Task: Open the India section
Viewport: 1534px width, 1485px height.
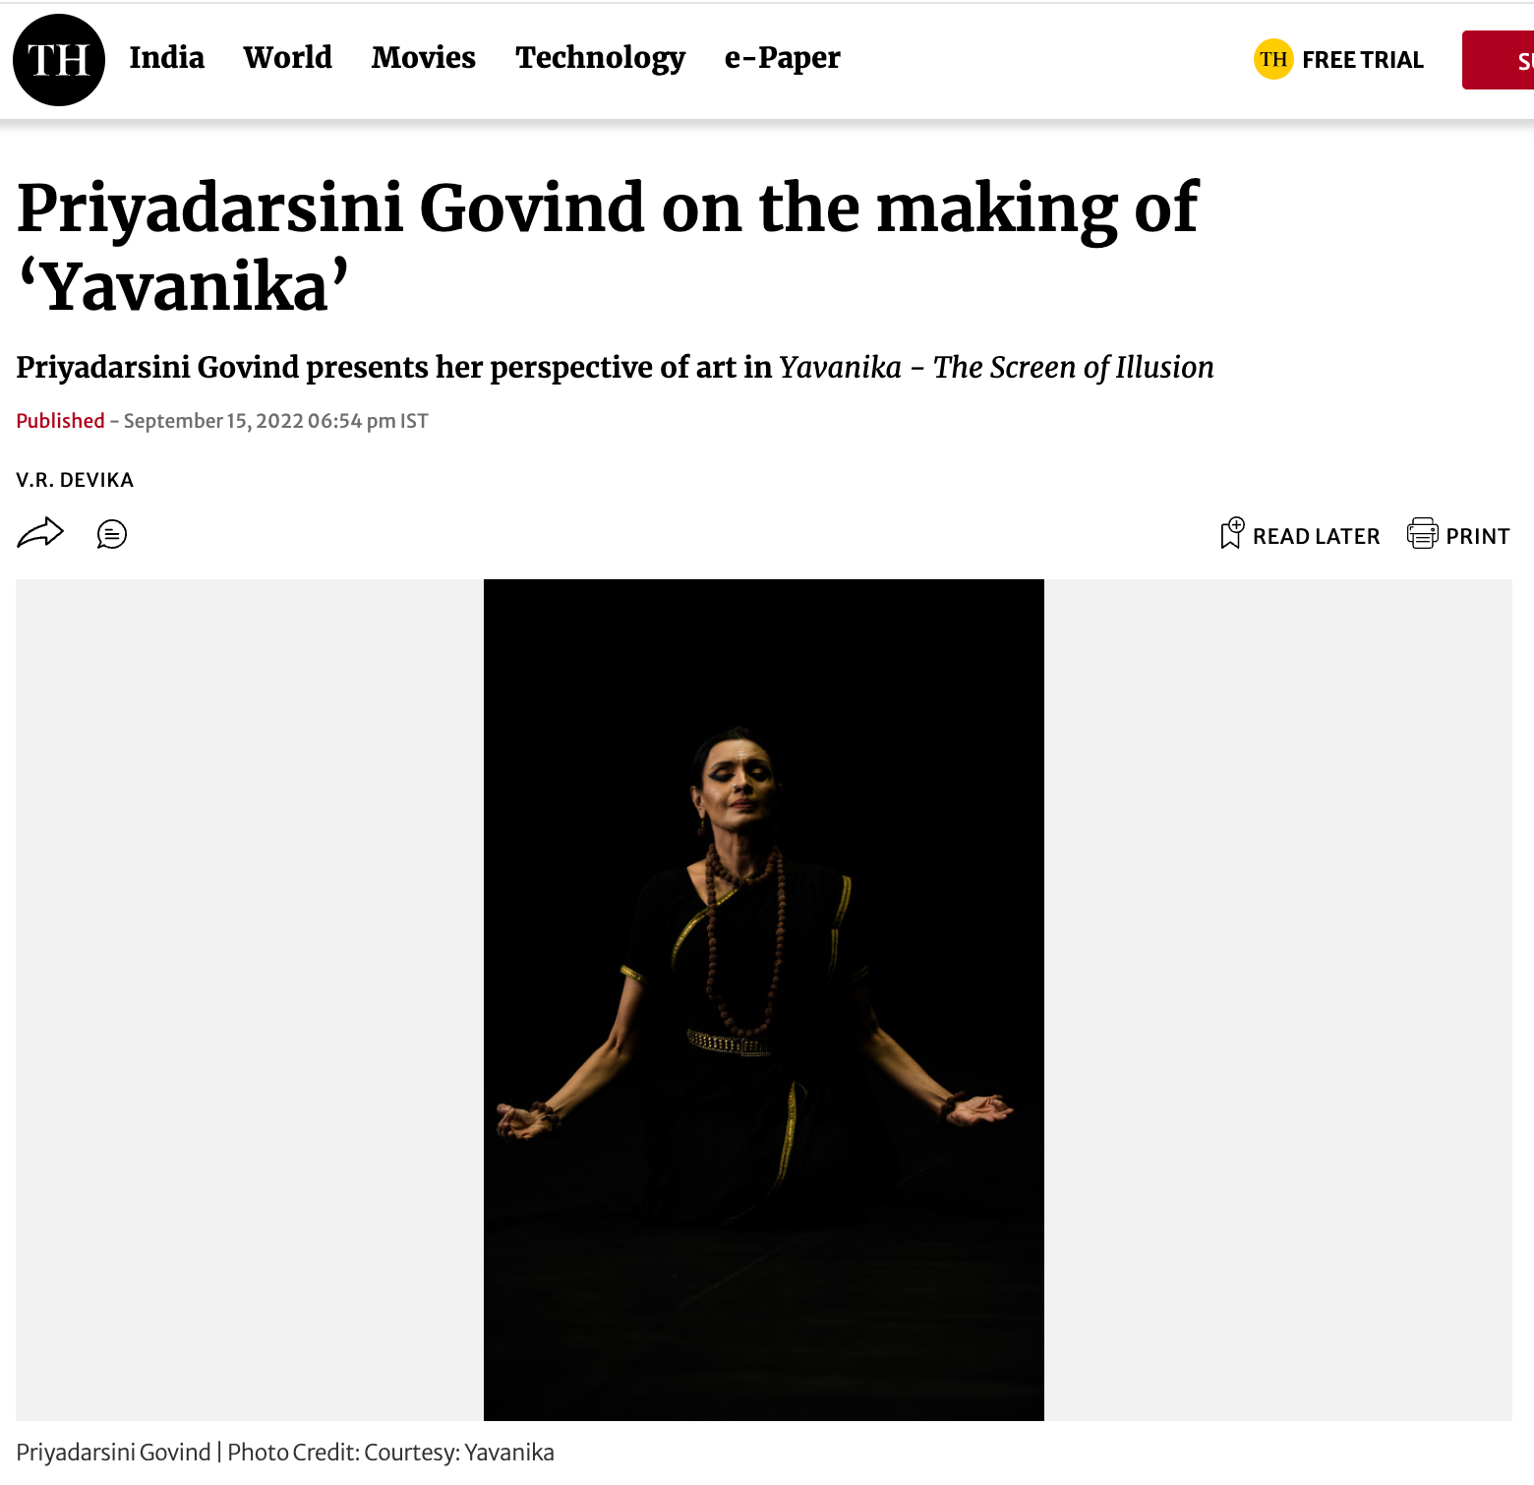Action: click(167, 58)
